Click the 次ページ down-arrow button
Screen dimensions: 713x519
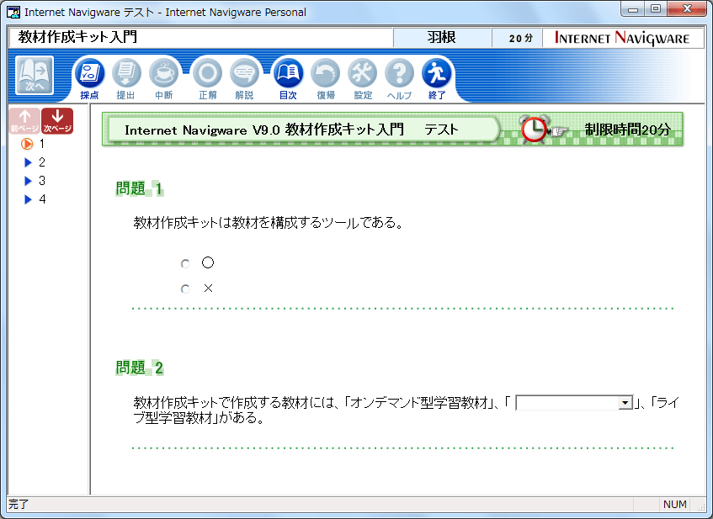57,121
